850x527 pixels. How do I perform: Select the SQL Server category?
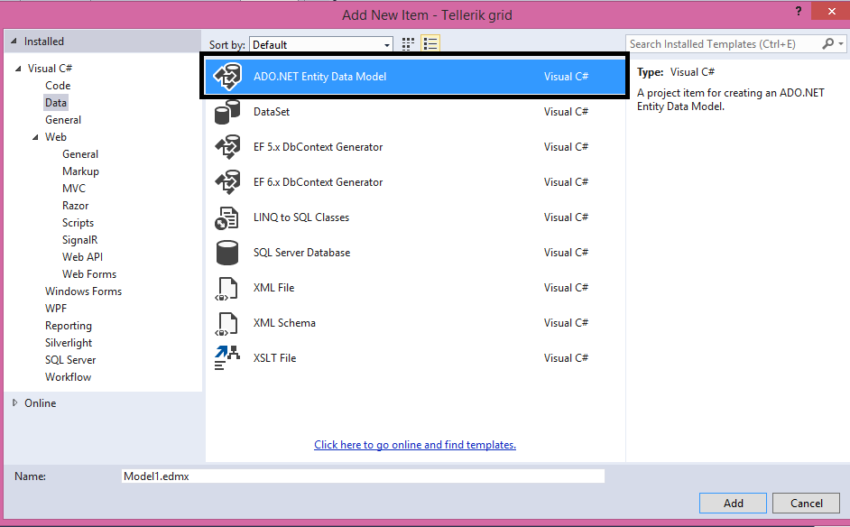(x=70, y=360)
